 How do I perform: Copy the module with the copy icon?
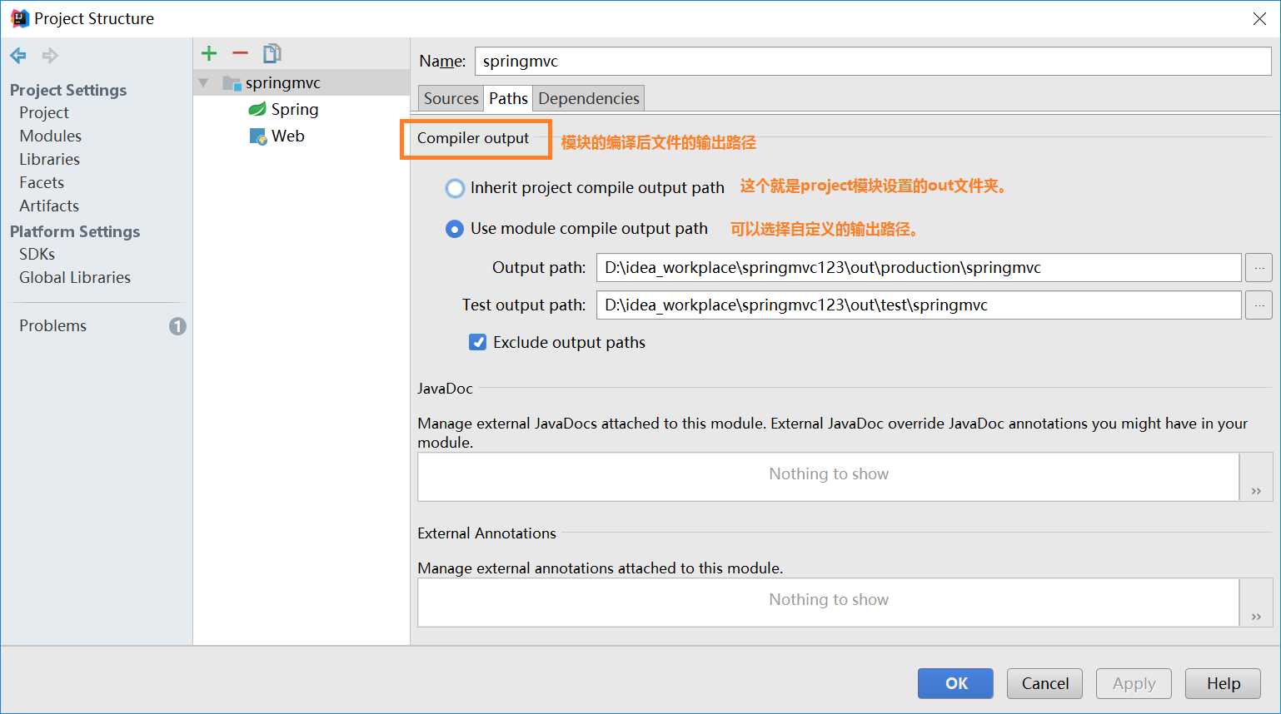[272, 53]
